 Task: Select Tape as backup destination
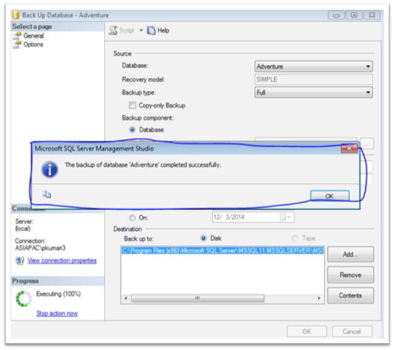[295, 238]
